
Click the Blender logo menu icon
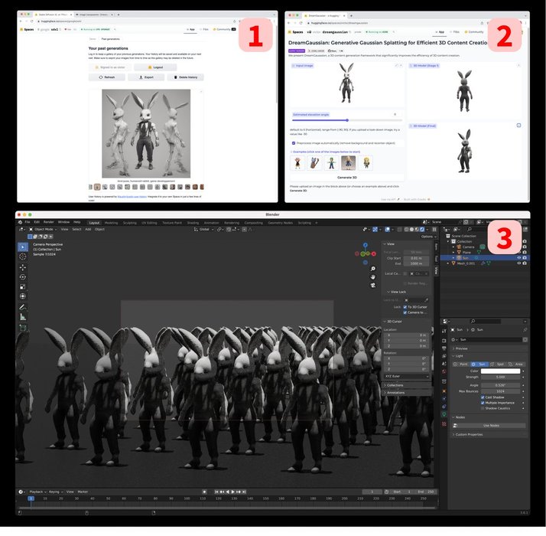pos(20,222)
